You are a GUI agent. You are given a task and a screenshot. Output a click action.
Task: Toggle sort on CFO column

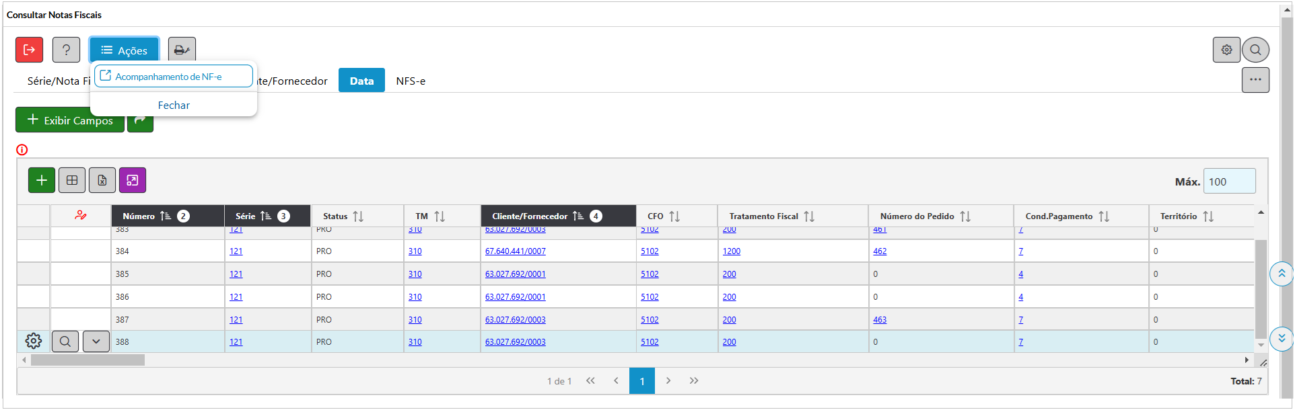click(x=674, y=216)
